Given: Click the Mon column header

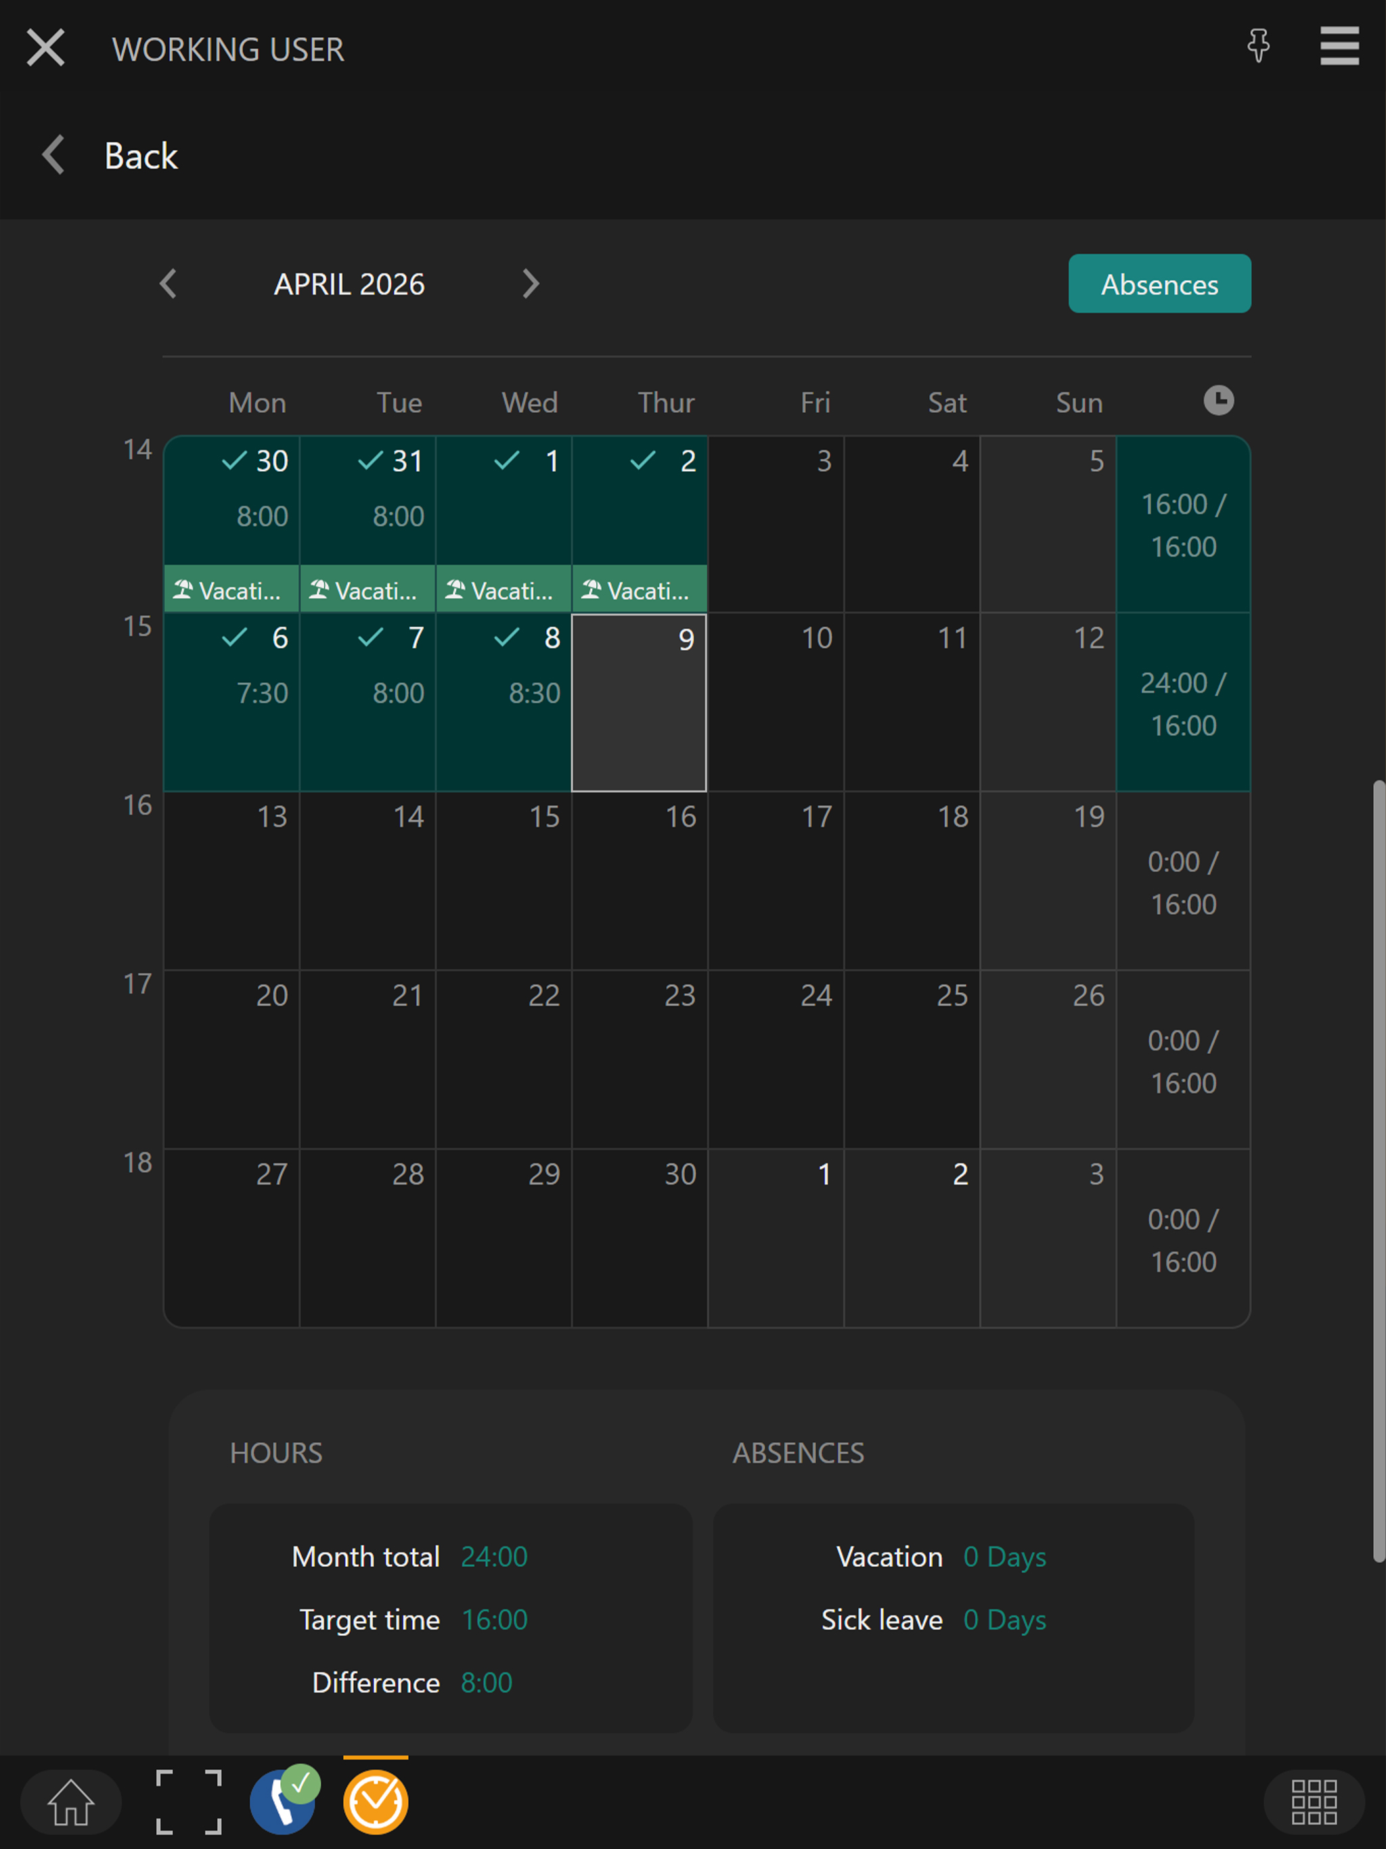Looking at the screenshot, I should pyautogui.click(x=257, y=403).
